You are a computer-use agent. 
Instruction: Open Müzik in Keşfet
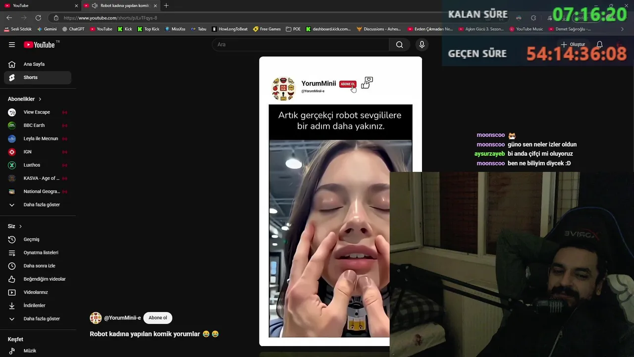(38, 351)
